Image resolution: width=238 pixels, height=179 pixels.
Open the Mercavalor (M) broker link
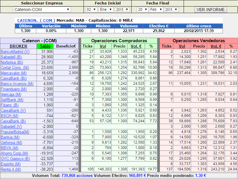[13, 73]
